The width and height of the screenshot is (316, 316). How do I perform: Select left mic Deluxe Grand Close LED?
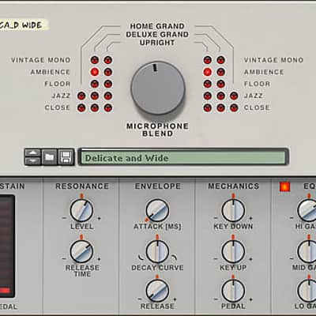[x=95, y=107]
